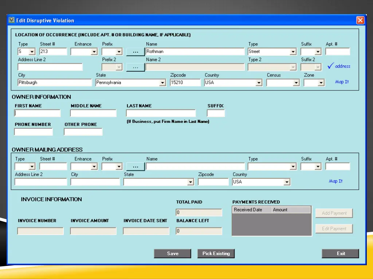Click the owner First Name field
This screenshot has height=279, width=373.
coord(38,113)
